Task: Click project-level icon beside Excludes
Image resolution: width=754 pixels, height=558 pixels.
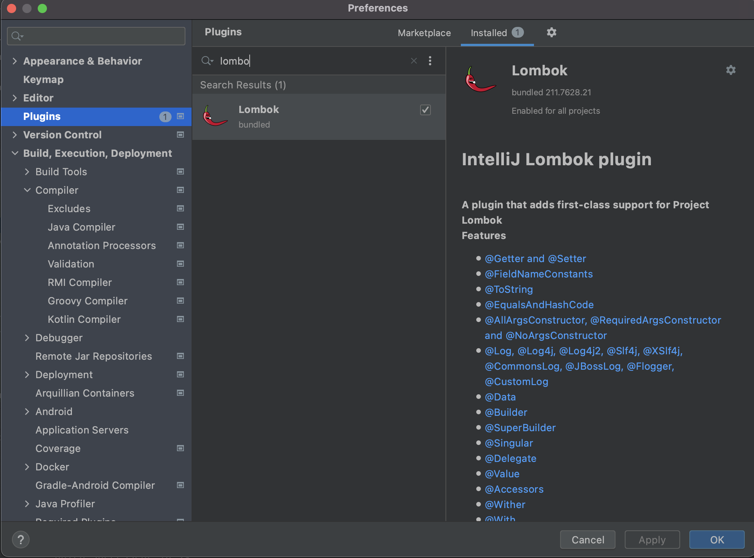Action: click(x=180, y=208)
